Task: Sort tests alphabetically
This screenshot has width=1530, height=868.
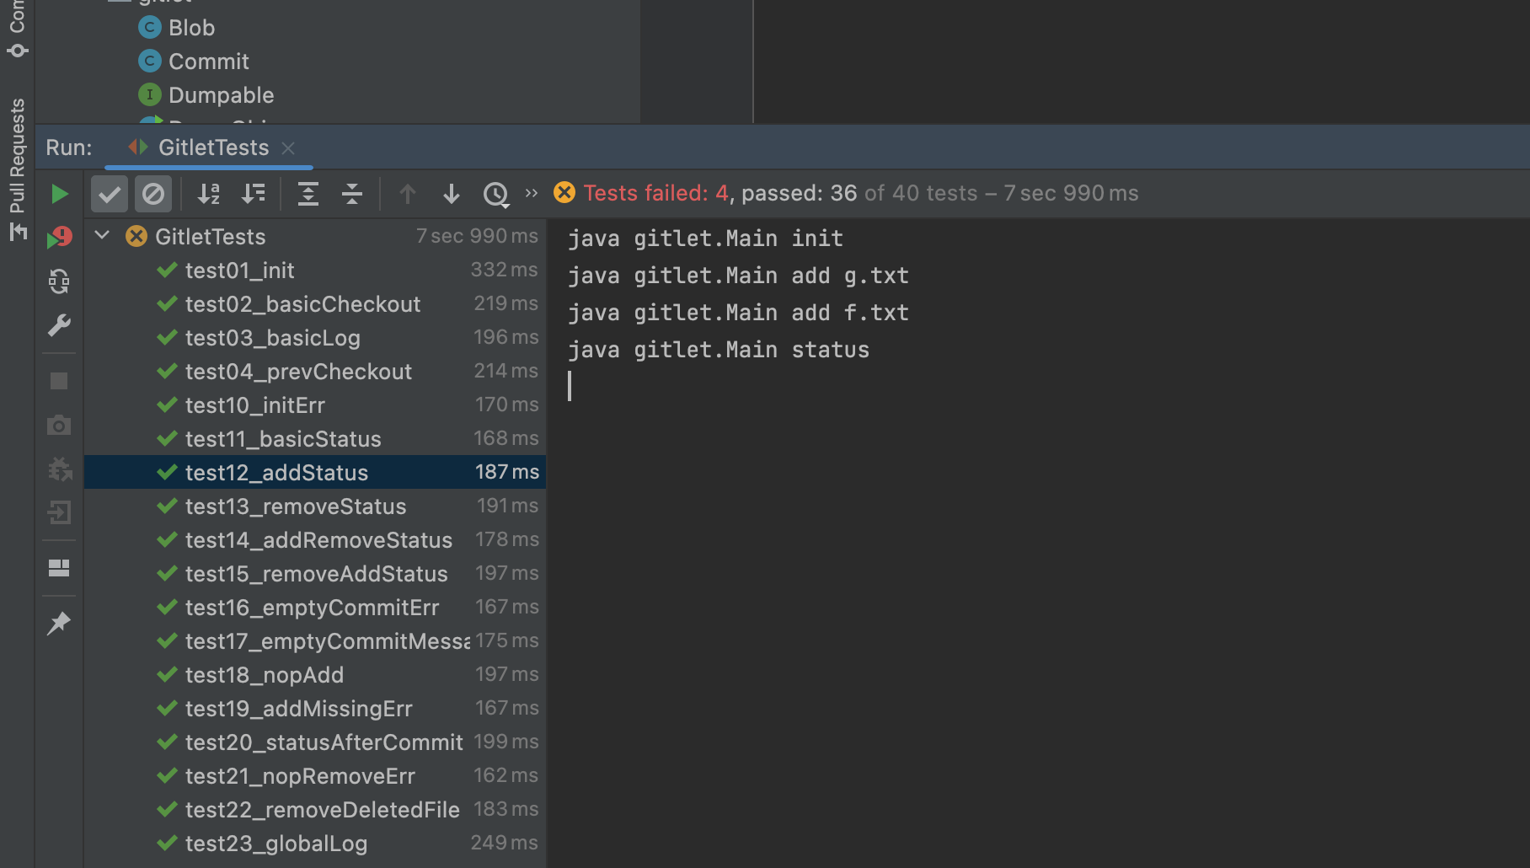Action: [208, 194]
